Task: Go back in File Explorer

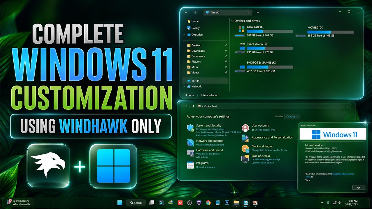Action: [186, 12]
